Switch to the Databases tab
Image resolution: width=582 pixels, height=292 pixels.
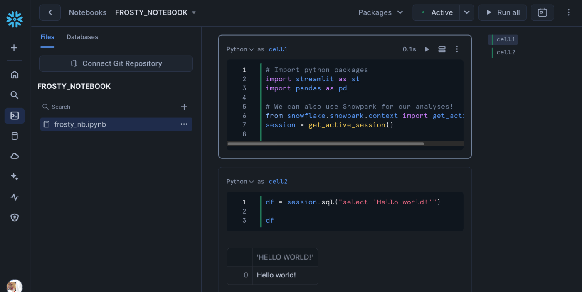(x=82, y=37)
